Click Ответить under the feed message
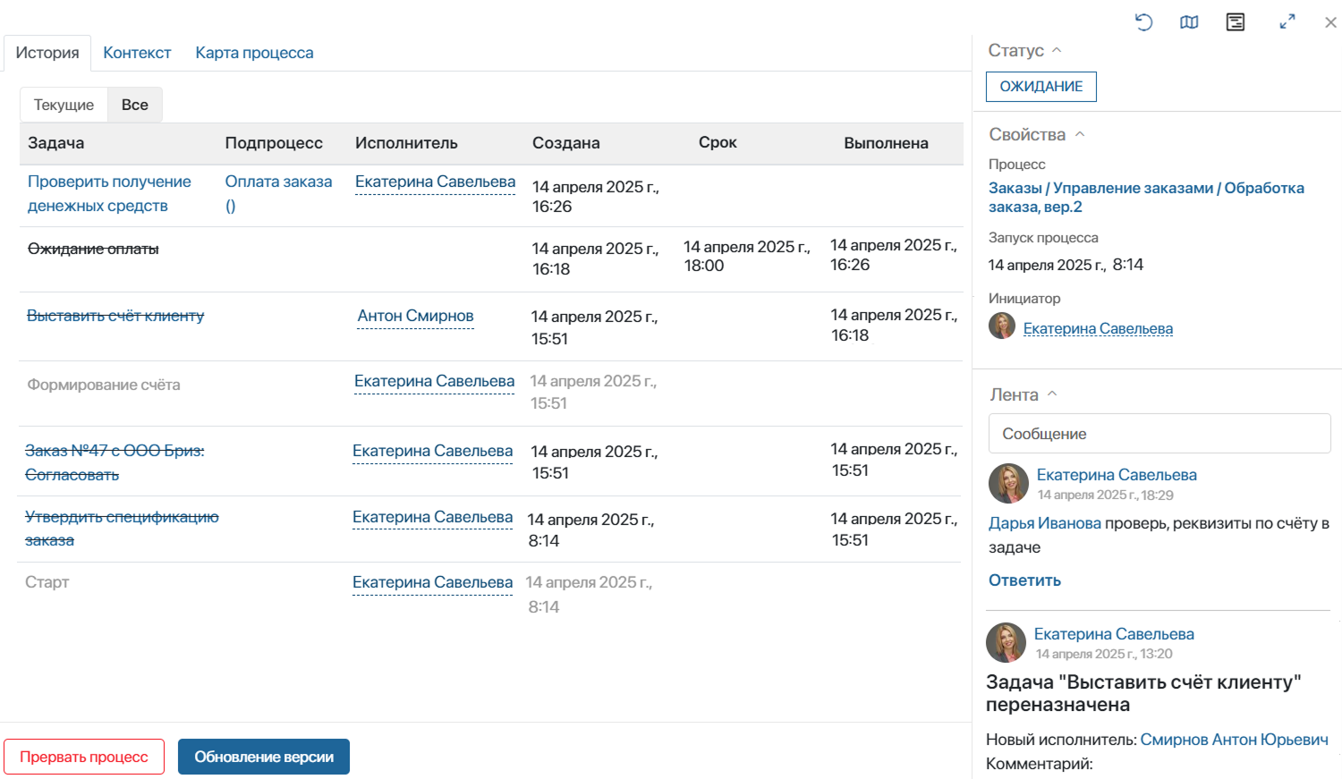 pos(1024,580)
